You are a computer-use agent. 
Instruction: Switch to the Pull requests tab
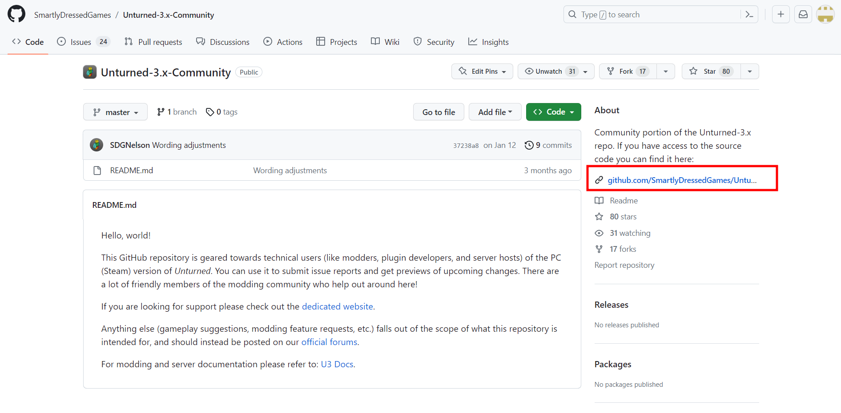click(153, 41)
